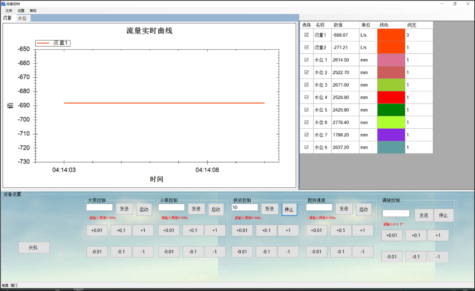Click the 大泵控制 frequency input field
The width and height of the screenshot is (475, 291).
99,207
